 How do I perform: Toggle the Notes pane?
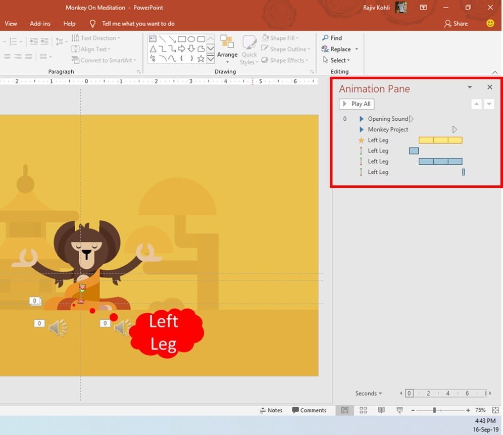pyautogui.click(x=271, y=410)
